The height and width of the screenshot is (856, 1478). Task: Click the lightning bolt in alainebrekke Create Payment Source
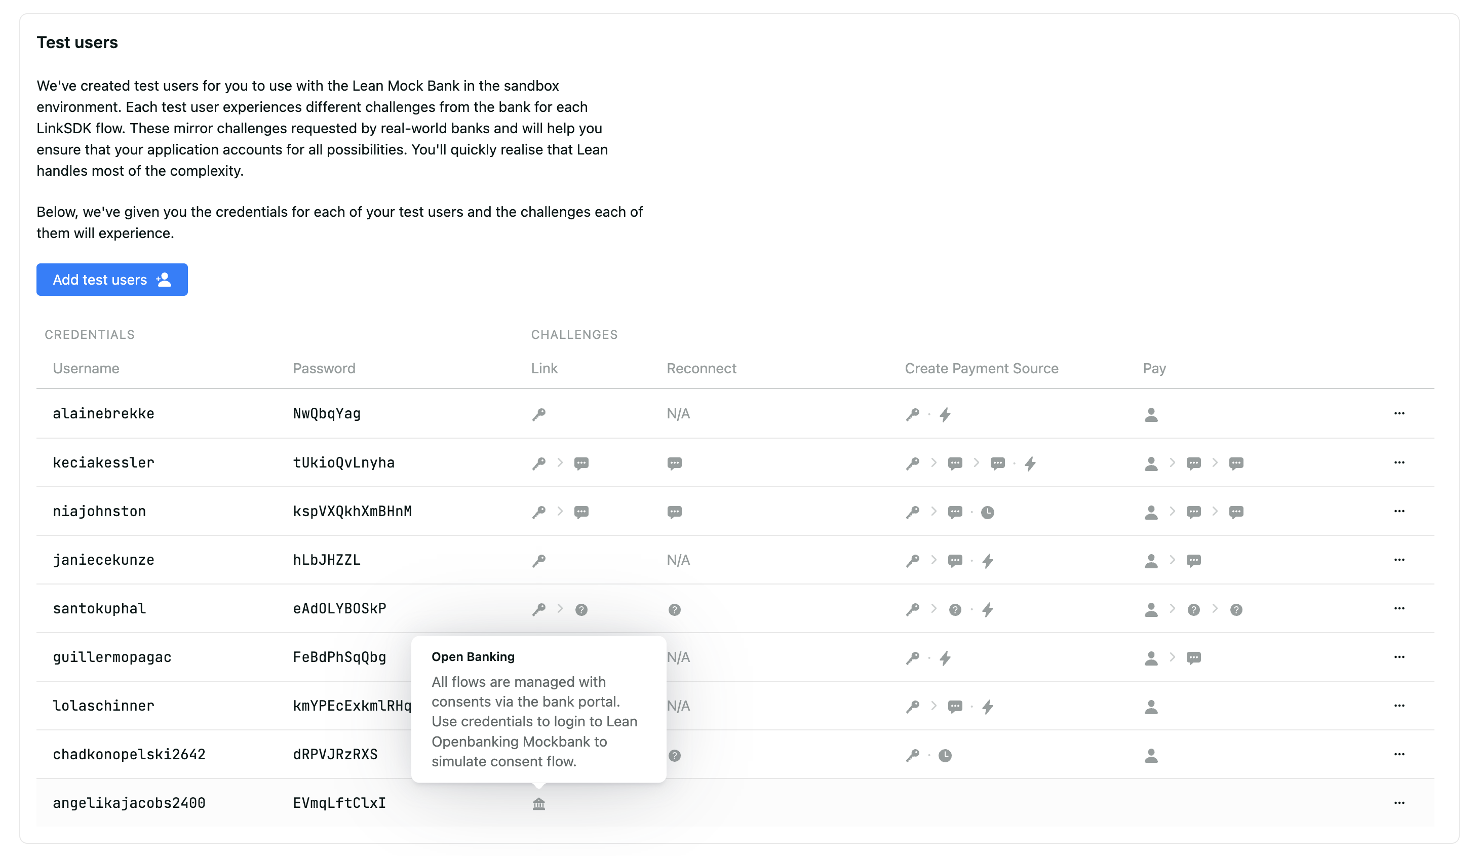pos(945,414)
